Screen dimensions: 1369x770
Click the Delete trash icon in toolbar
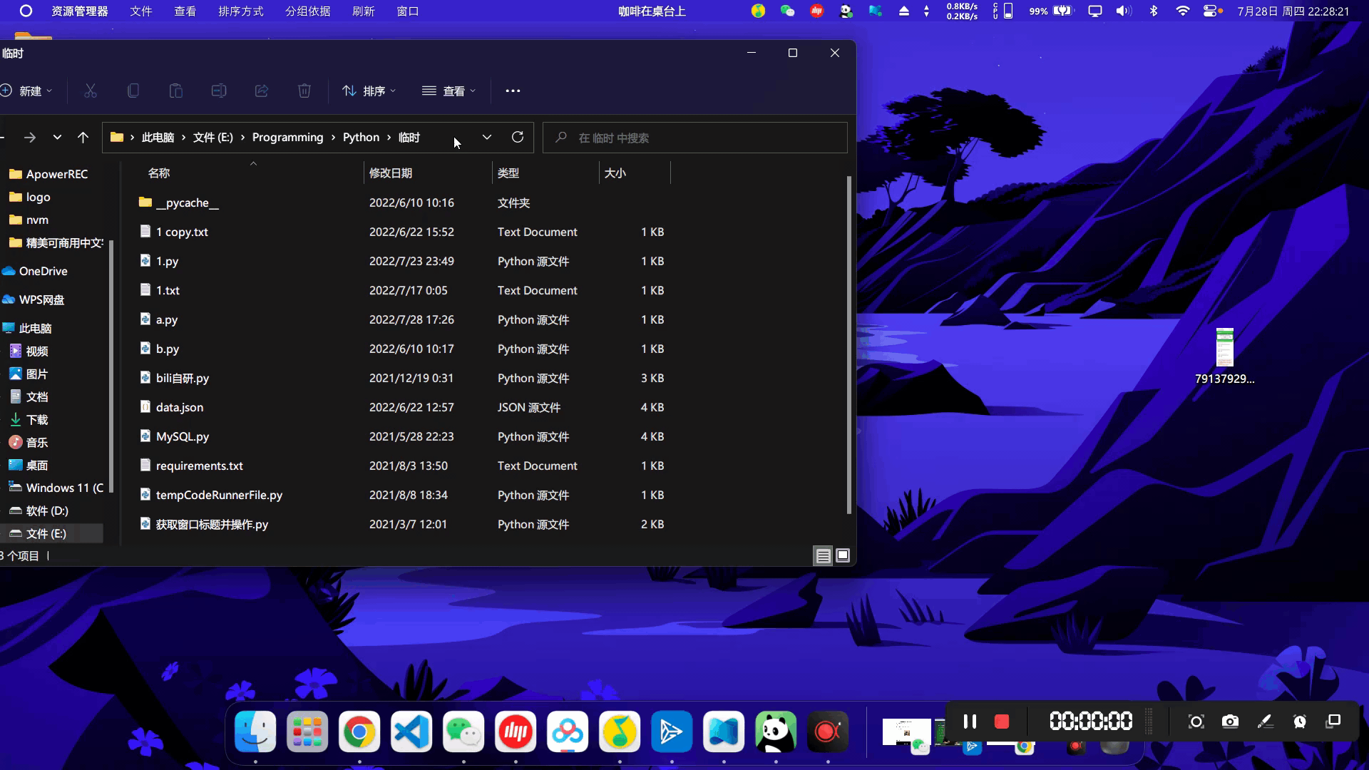coord(304,91)
